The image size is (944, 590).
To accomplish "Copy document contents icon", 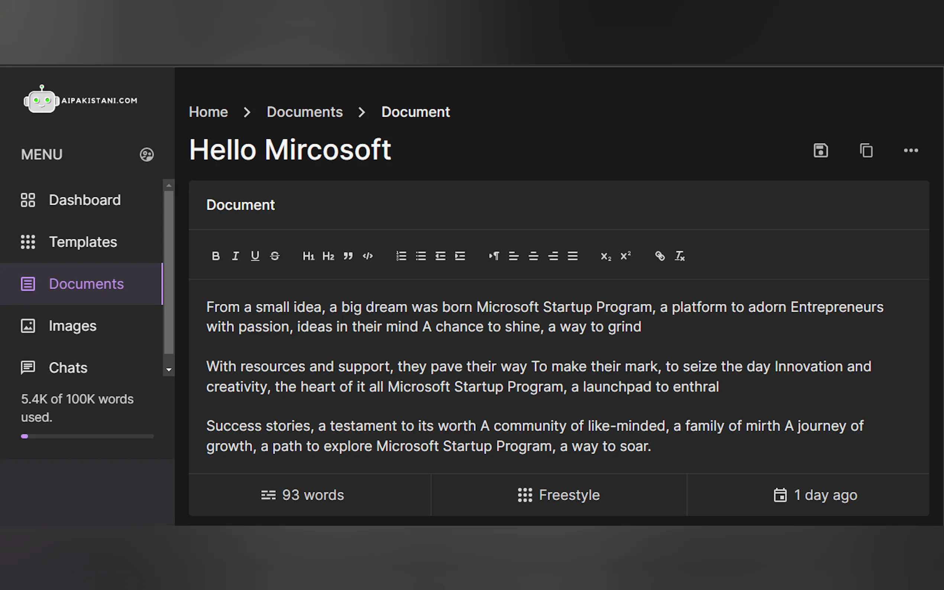I will tap(866, 150).
